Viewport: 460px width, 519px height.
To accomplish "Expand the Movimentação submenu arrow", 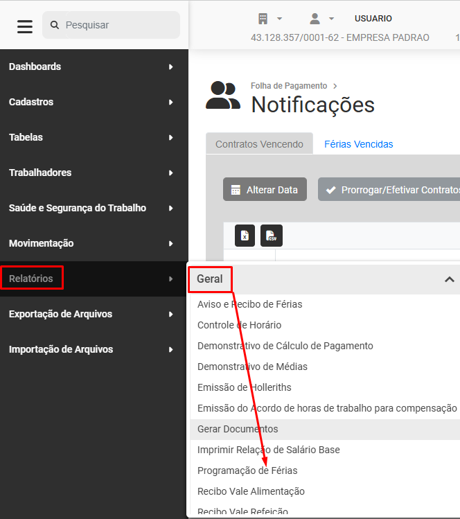I will [x=170, y=244].
